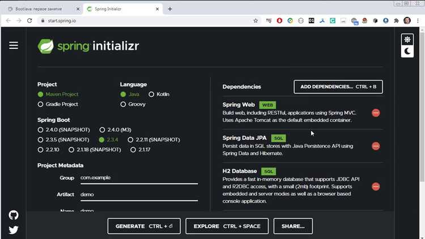This screenshot has width=425, height=239.
Task: Click the Explore button
Action: 227,226
